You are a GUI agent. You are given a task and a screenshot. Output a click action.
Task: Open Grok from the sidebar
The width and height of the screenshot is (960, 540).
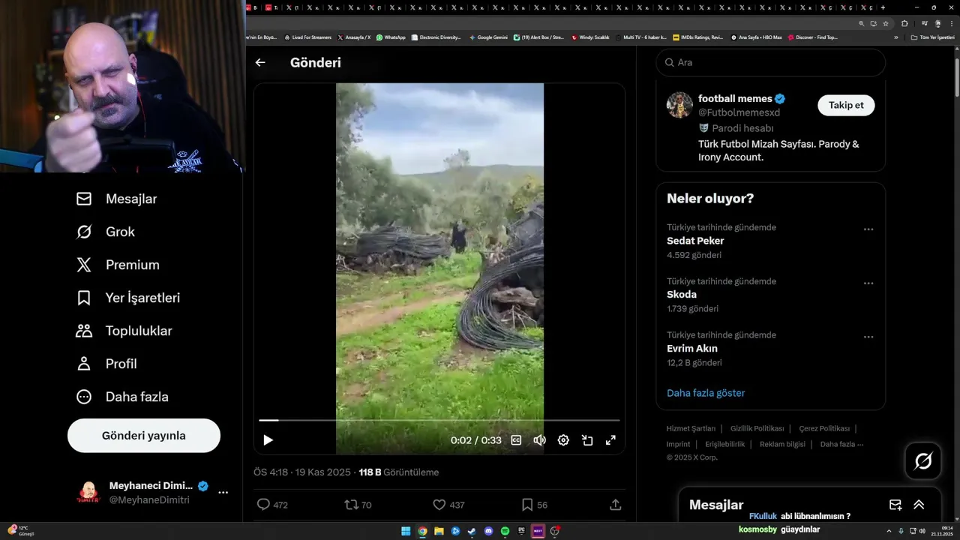[x=105, y=232]
